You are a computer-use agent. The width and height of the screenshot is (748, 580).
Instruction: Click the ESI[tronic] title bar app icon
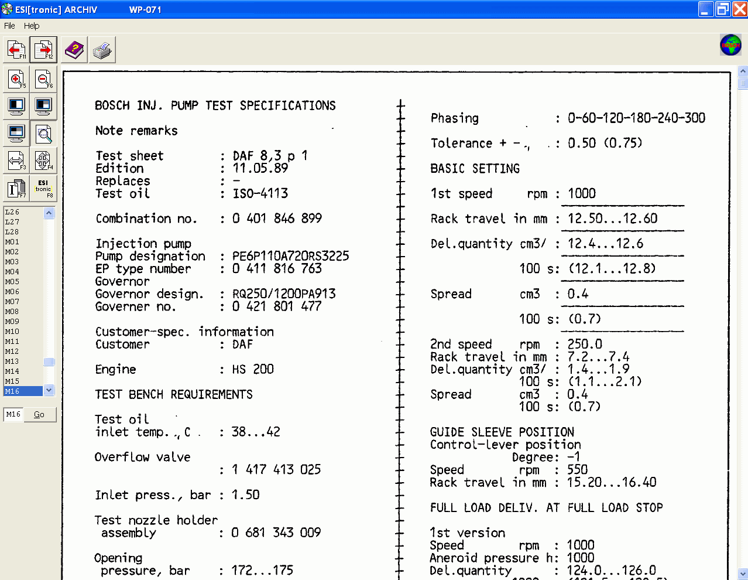coord(7,9)
